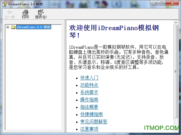
Task: Click the heading 欢迎使用iDreamPiano模拟钢琴!
Action: 114,31
